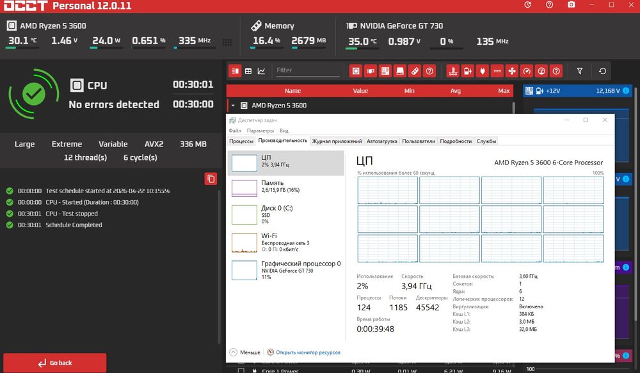
Task: Switch to the Подробности tab
Action: coord(456,141)
